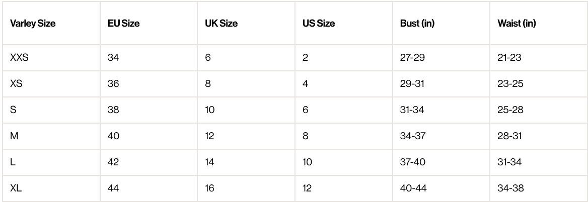The image size is (588, 202).
Task: Click UK size 16 cell
Action: coord(210,188)
